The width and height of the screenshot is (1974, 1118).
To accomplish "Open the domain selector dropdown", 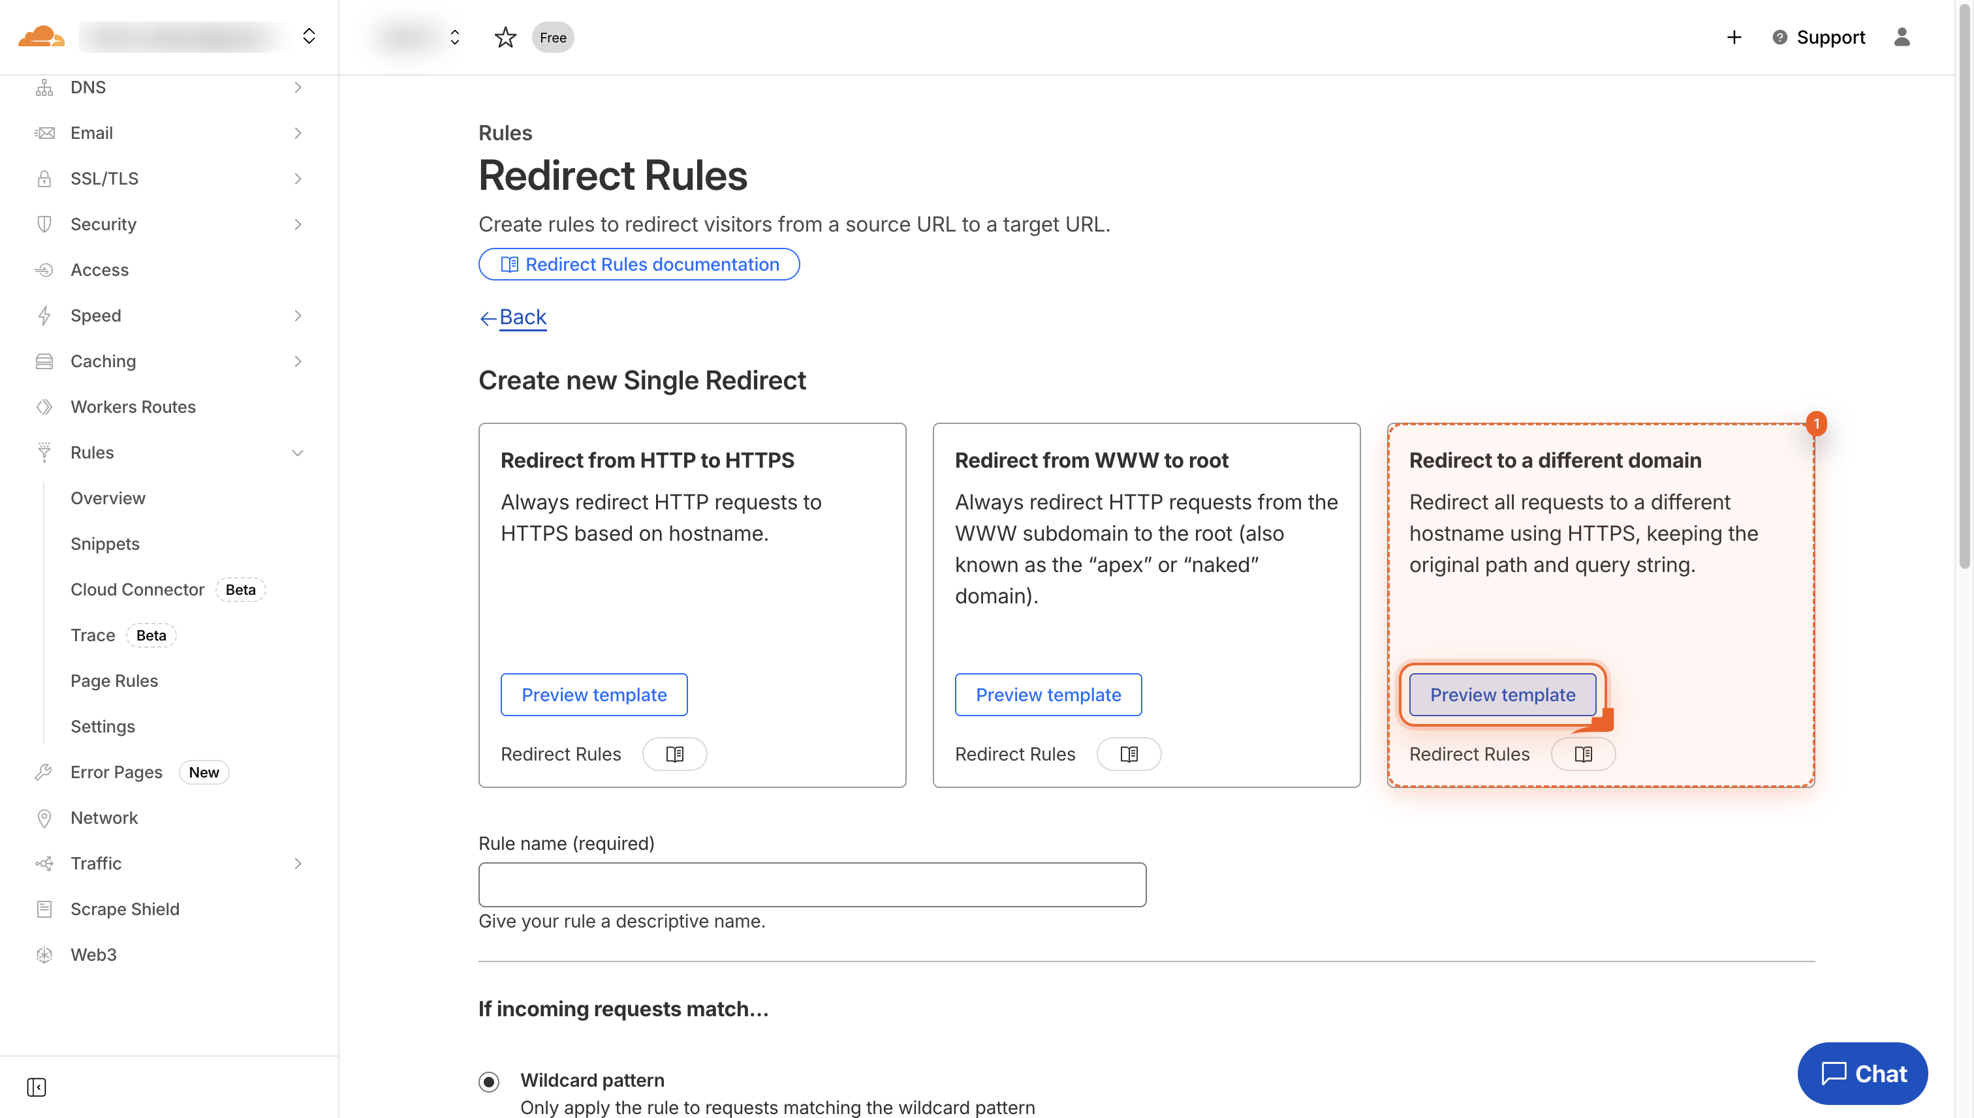I will 454,37.
